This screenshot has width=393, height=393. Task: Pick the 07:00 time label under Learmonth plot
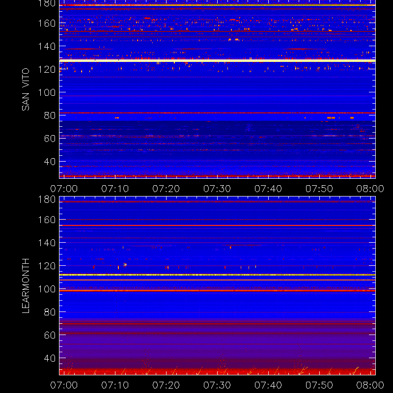coord(64,385)
